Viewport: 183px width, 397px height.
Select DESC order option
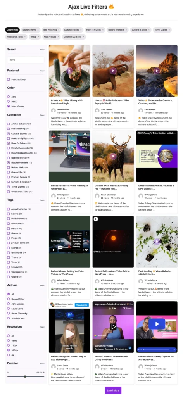click(x=9, y=102)
